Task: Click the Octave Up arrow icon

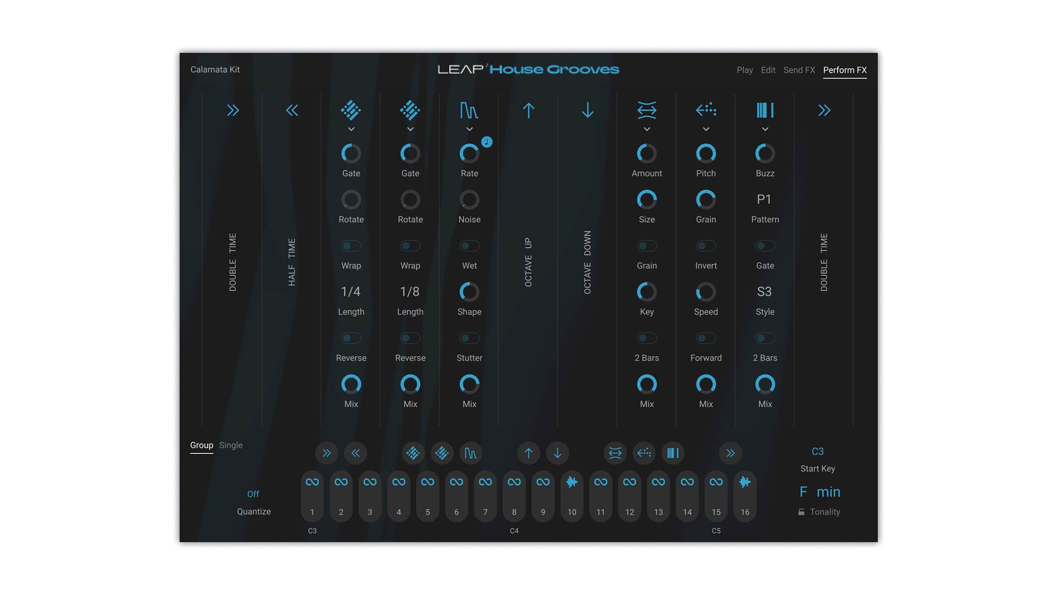Action: point(528,111)
